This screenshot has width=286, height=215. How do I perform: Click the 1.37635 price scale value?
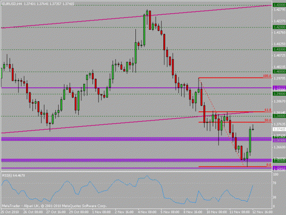click(280, 124)
